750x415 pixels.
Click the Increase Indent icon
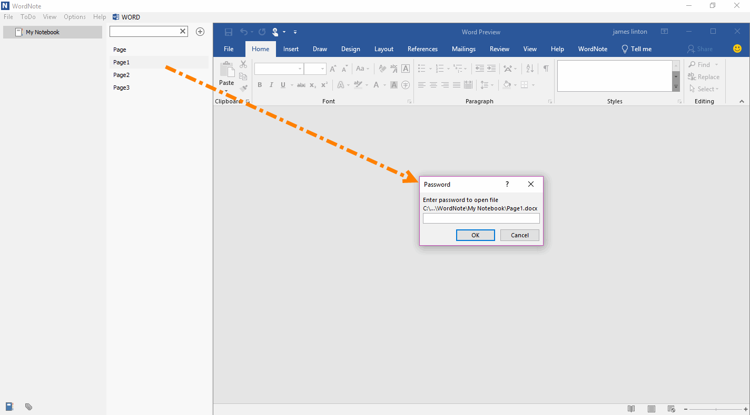pyautogui.click(x=491, y=69)
